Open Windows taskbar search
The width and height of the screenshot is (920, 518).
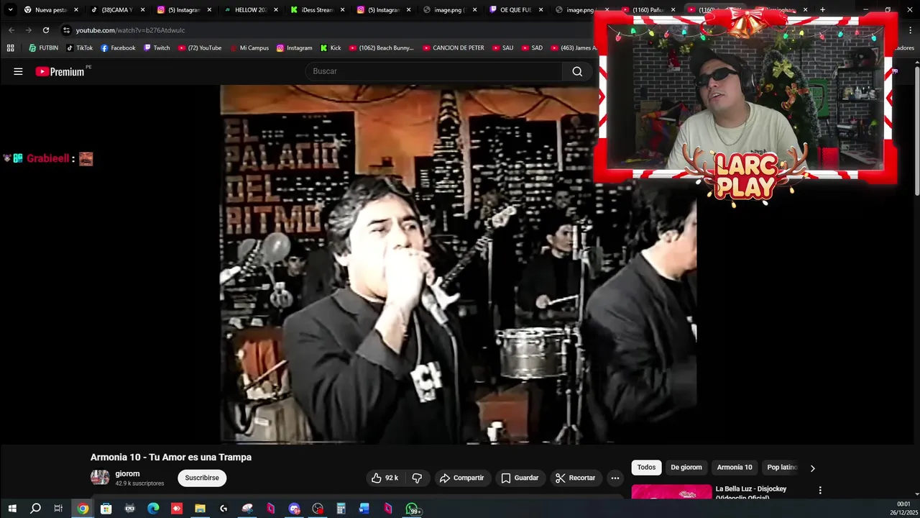click(35, 509)
